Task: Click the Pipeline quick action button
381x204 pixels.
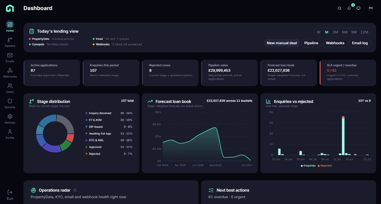Action: [311, 43]
